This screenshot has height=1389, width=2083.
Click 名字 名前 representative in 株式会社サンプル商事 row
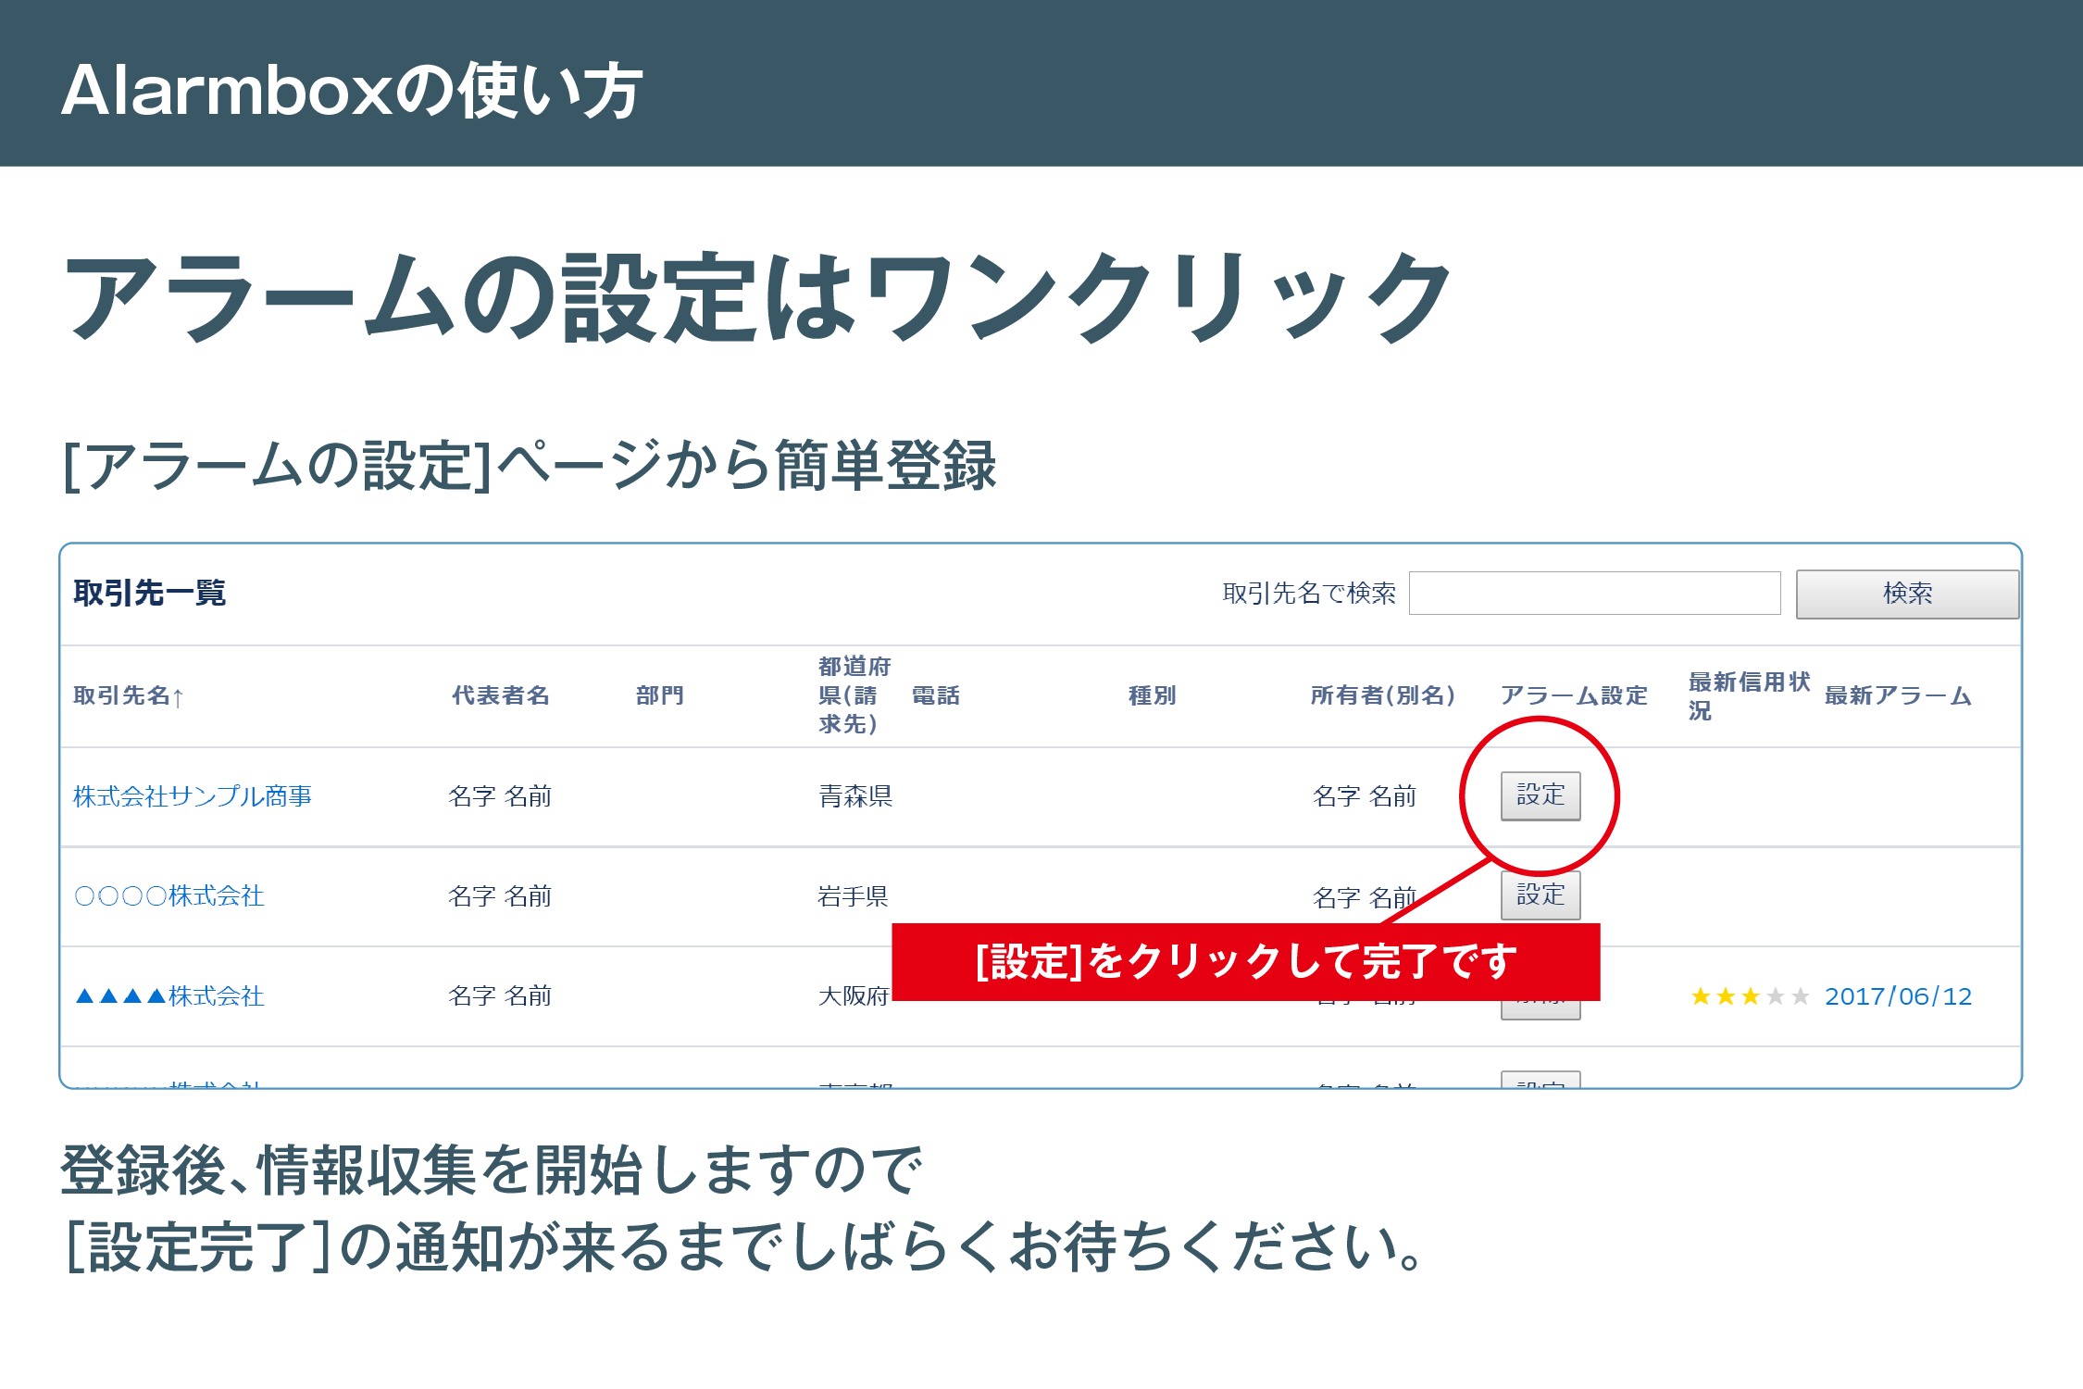[x=500, y=796]
